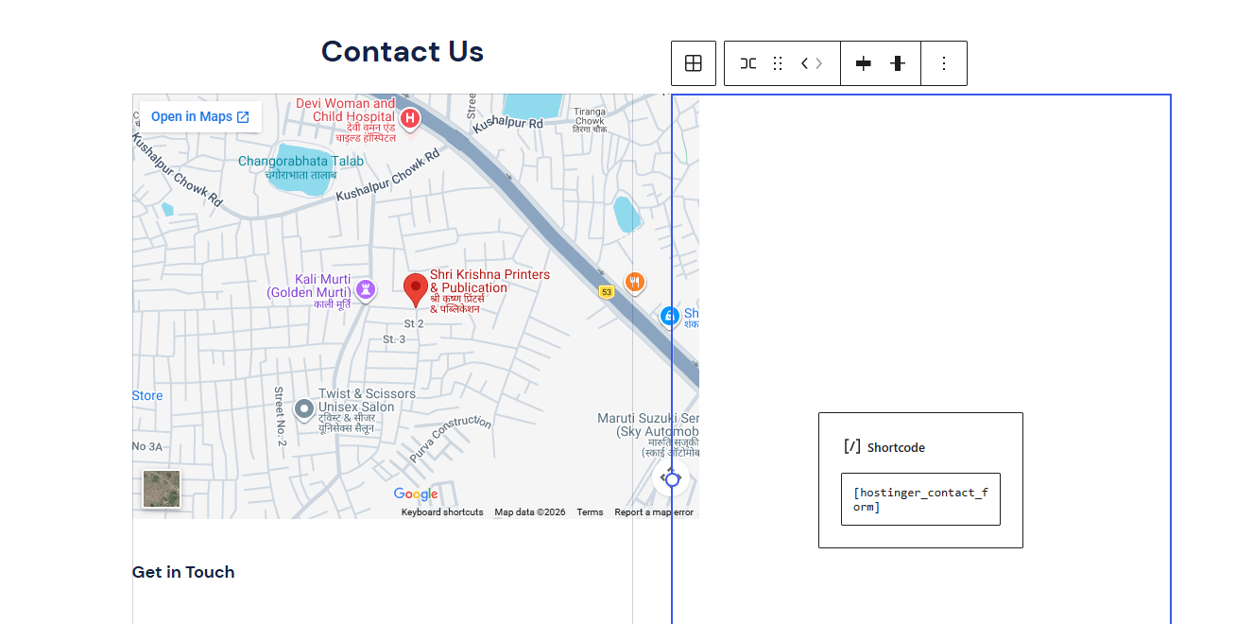Select the parent block grid icon
The width and height of the screenshot is (1236, 624).
[x=694, y=63]
